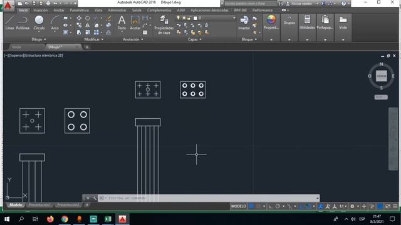Choose the Arco tool

click(x=55, y=22)
